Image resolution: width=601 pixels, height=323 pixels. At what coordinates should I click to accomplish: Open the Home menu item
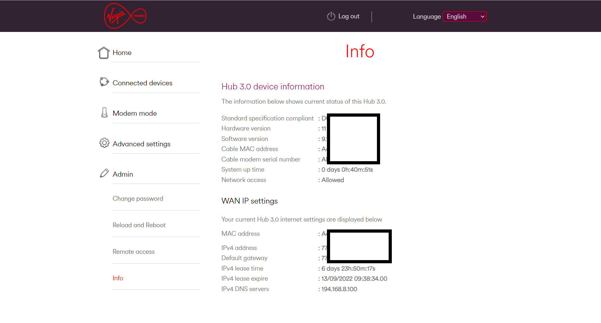(122, 53)
